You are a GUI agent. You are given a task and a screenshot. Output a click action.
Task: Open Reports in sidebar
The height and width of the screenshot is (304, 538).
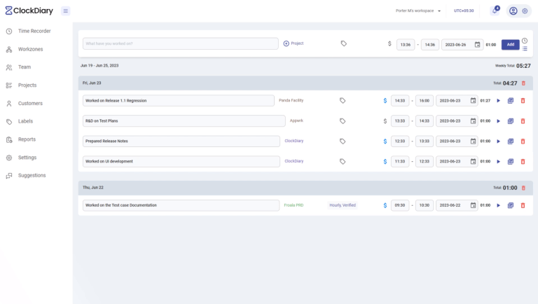(20, 139)
